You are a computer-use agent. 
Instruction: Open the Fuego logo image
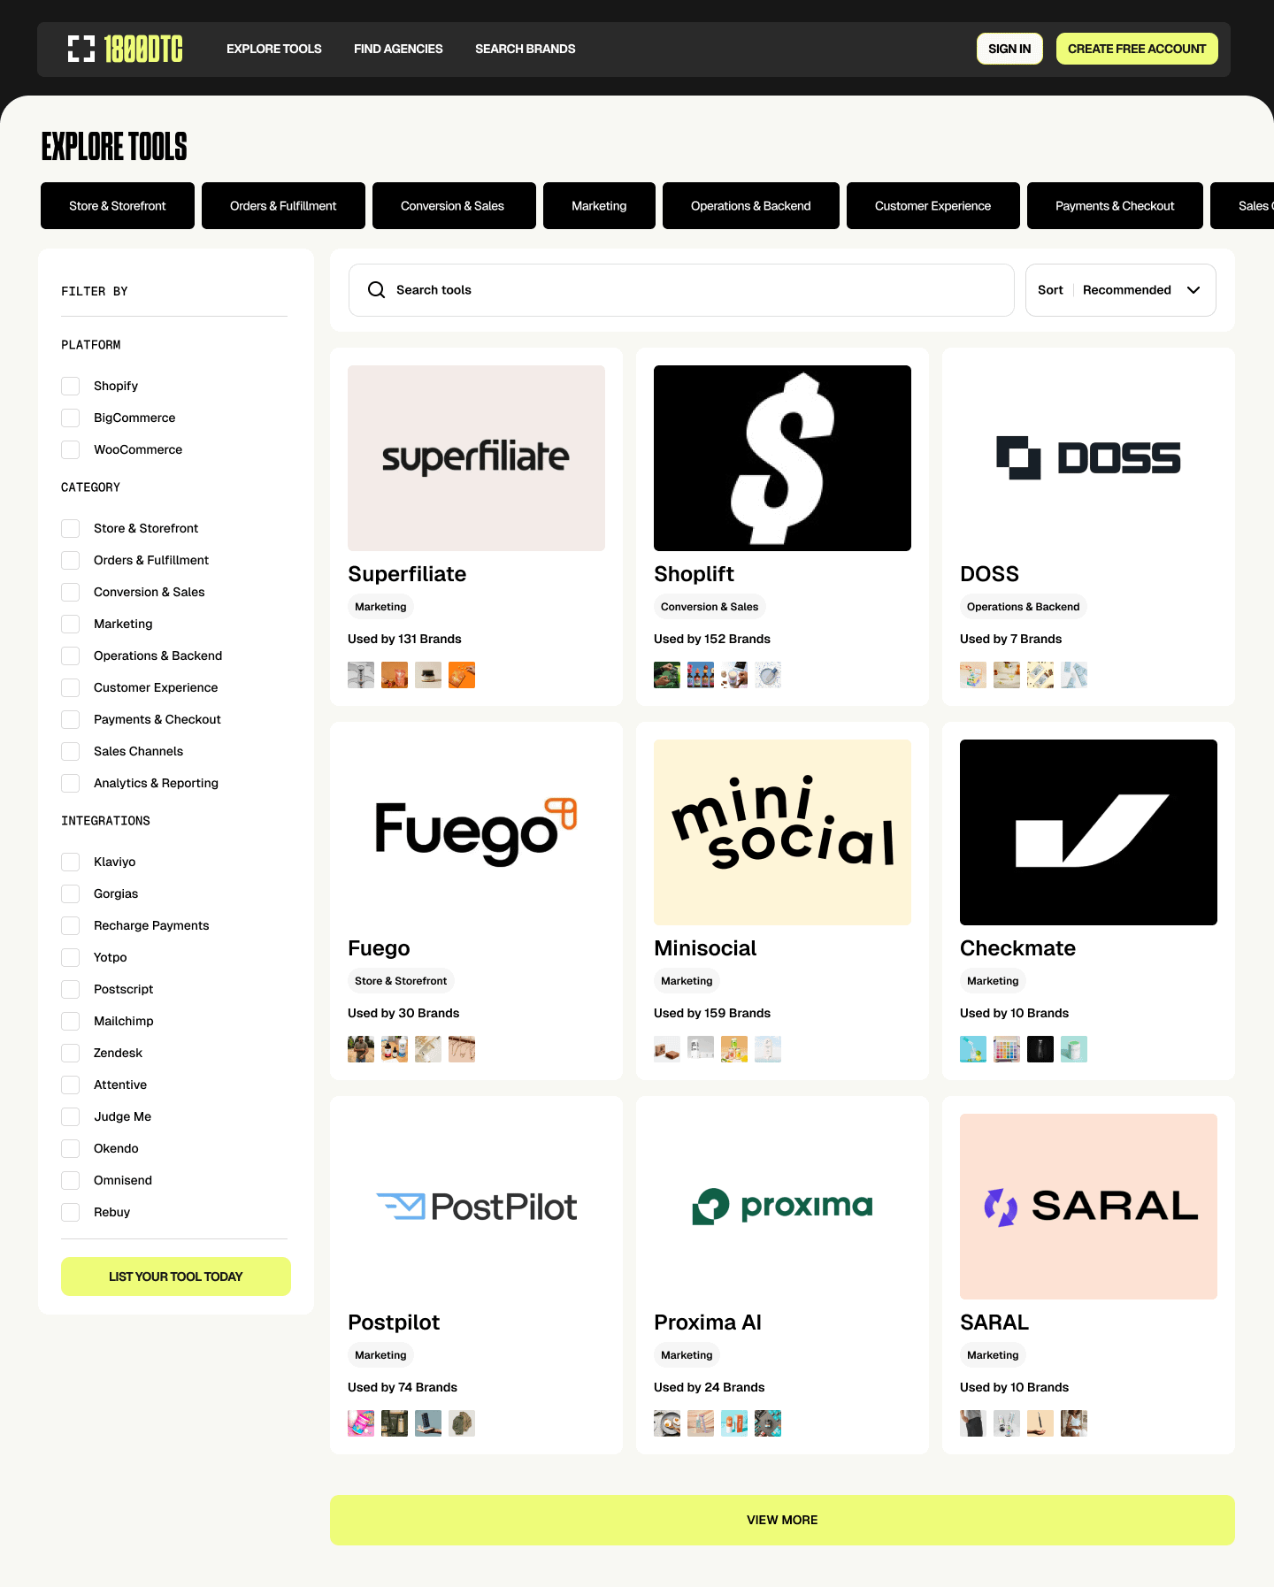tap(476, 832)
